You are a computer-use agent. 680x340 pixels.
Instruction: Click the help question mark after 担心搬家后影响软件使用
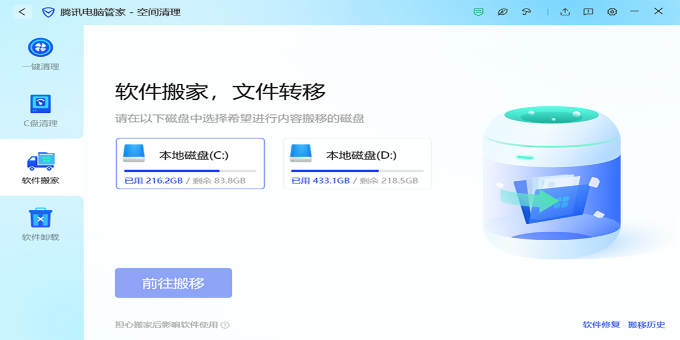click(226, 325)
